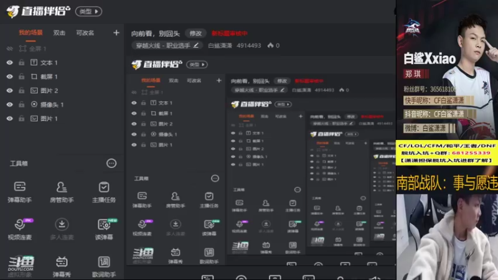Add a new scene with the plus icon in the outermost window
This screenshot has width=498, height=280.
click(116, 33)
